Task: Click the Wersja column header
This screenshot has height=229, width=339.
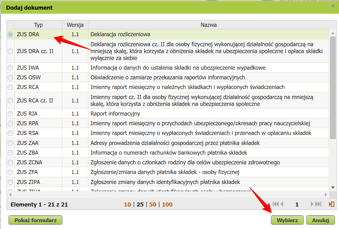Action: pos(75,25)
